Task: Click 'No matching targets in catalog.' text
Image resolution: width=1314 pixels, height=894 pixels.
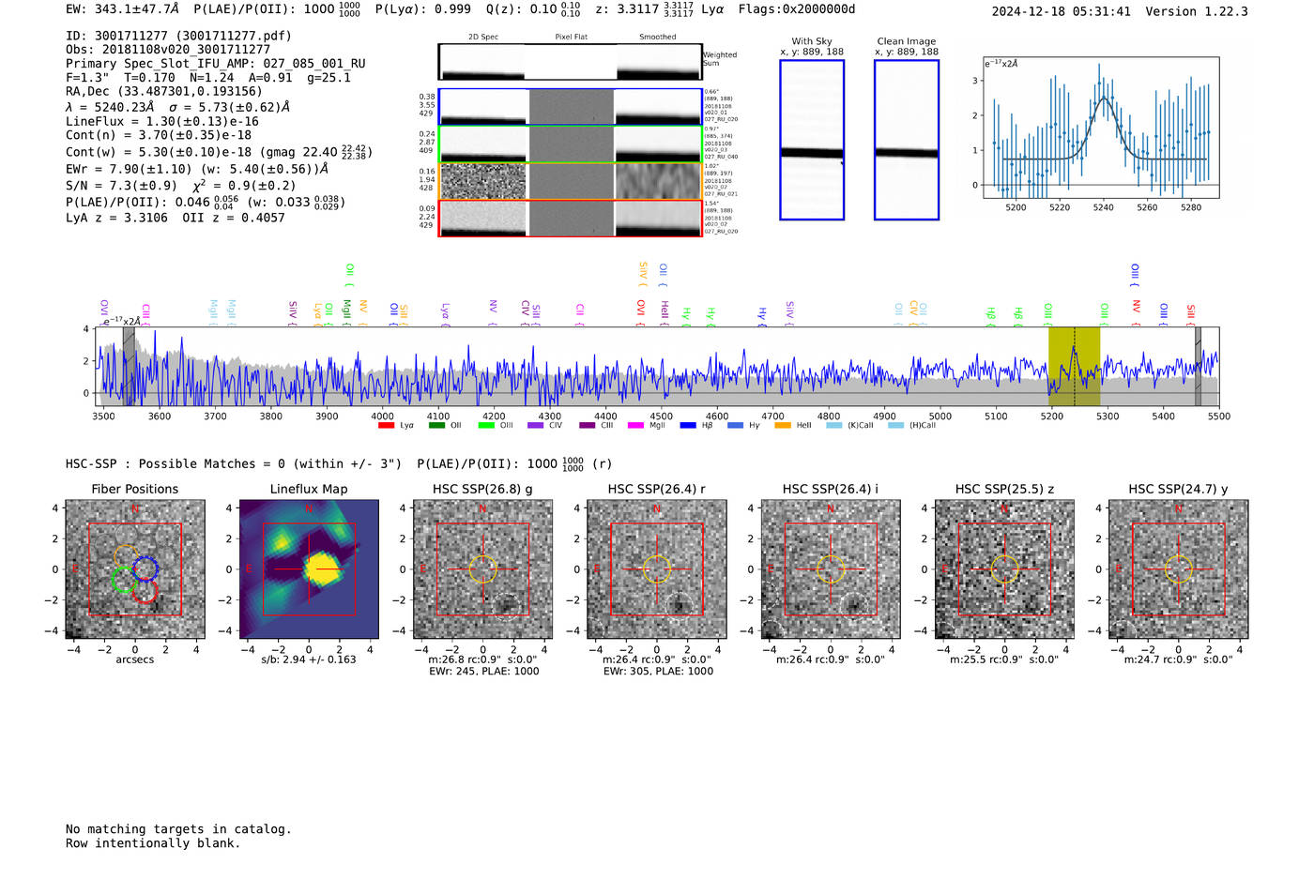Action: click(x=178, y=829)
